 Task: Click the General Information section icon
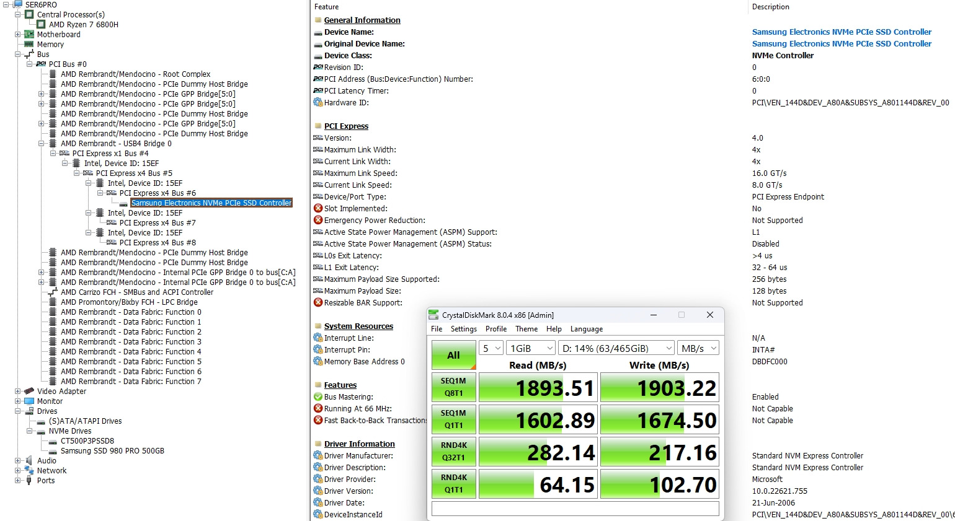click(x=318, y=20)
